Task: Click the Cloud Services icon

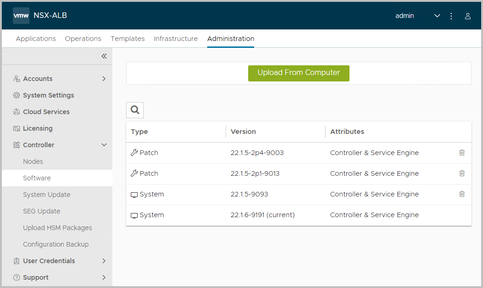Action: (17, 112)
